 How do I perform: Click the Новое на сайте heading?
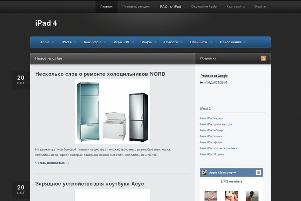pos(49,58)
